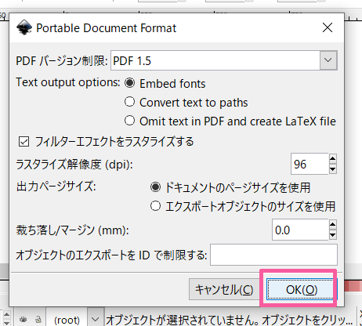The height and width of the screenshot is (326, 362).
Task: Select Convert text to paths option
Action: [x=129, y=102]
